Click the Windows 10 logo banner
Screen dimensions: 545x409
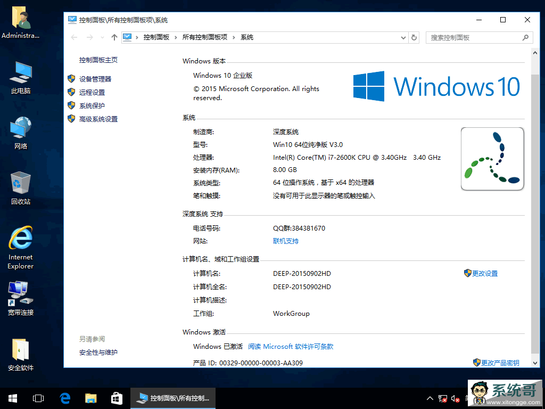click(436, 86)
